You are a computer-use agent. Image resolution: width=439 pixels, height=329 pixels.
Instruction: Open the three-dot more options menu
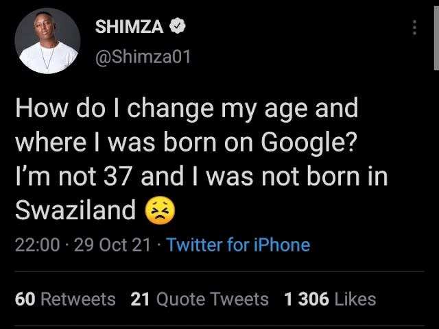[414, 27]
